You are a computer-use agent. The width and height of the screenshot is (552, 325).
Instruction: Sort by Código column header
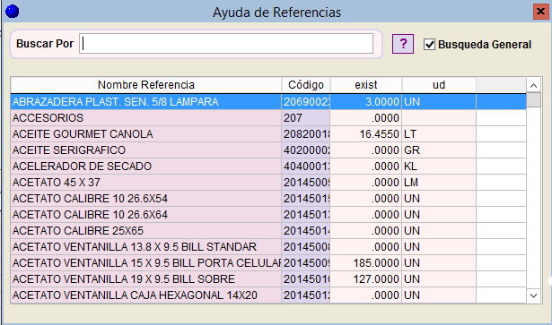305,85
